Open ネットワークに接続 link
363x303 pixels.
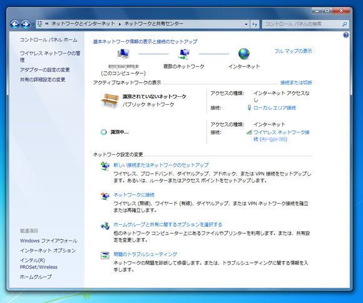(134, 195)
